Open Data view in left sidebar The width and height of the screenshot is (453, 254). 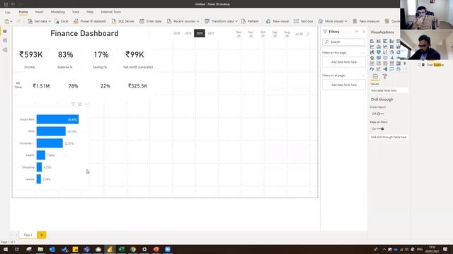[x=5, y=41]
